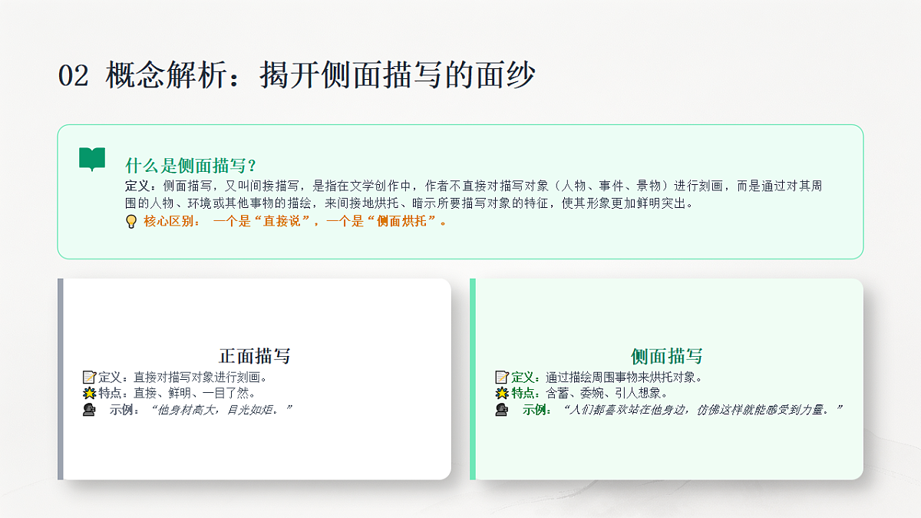Click the green accent bar of 侧面描写 card
The height and width of the screenshot is (518, 921).
pos(473,379)
